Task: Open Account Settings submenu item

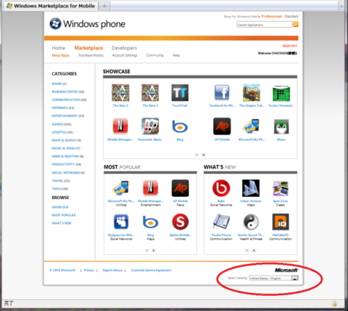Action: point(125,55)
